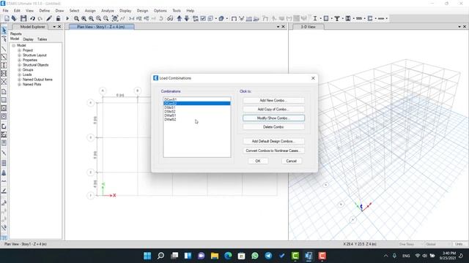
Task: Expand the Named Plots tree node
Action: tap(20, 85)
